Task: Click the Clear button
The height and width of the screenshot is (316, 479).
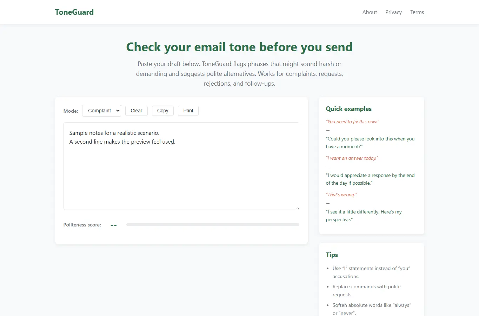Action: 137,111
